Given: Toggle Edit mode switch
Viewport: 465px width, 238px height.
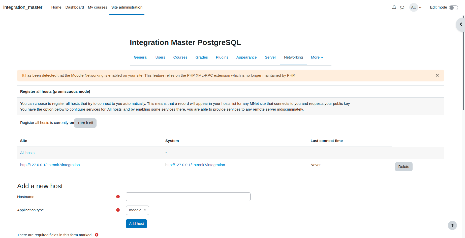Looking at the screenshot, I should click(x=453, y=8).
